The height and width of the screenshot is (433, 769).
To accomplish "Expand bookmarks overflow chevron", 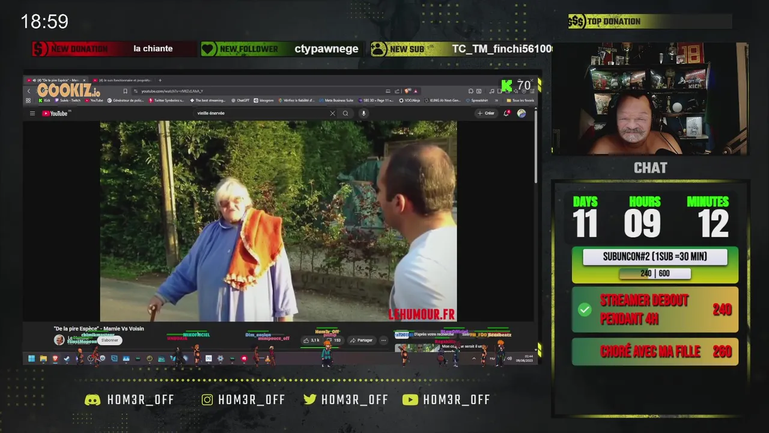I will [496, 100].
